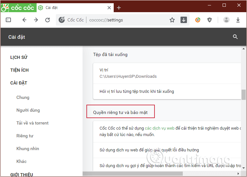Go back with the left arrow

(24, 20)
